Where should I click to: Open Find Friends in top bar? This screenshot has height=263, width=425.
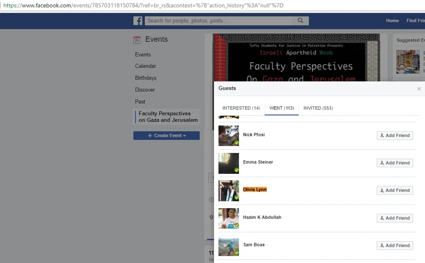pyautogui.click(x=415, y=21)
